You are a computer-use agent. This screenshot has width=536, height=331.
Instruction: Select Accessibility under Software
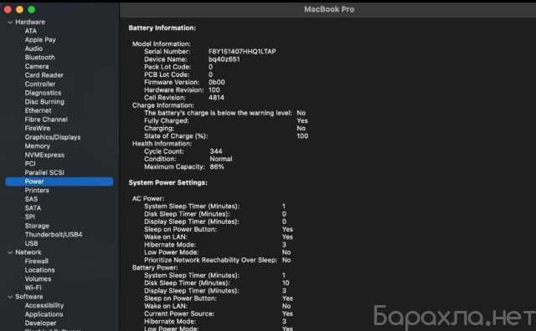pos(44,306)
